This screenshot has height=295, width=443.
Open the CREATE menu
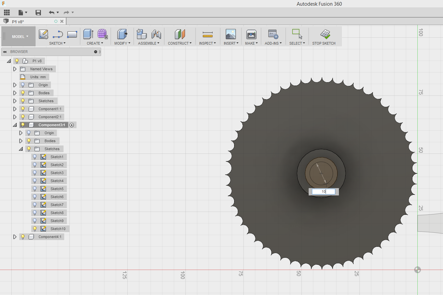point(95,43)
